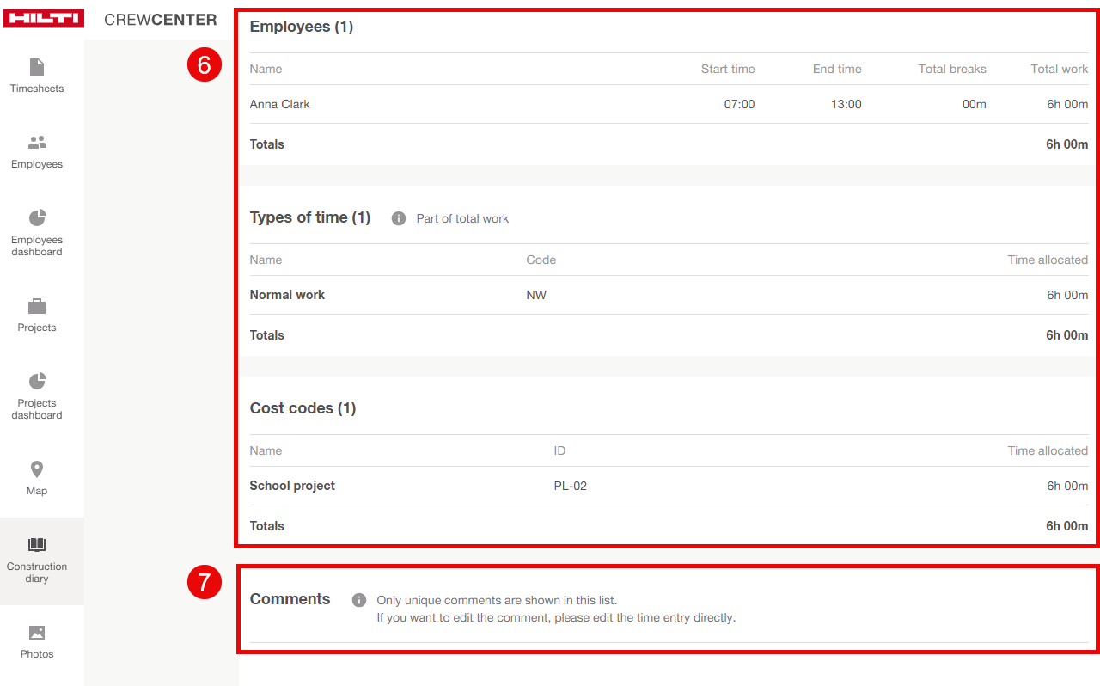Open the School project cost code row
Image resolution: width=1100 pixels, height=686 pixels.
(292, 486)
